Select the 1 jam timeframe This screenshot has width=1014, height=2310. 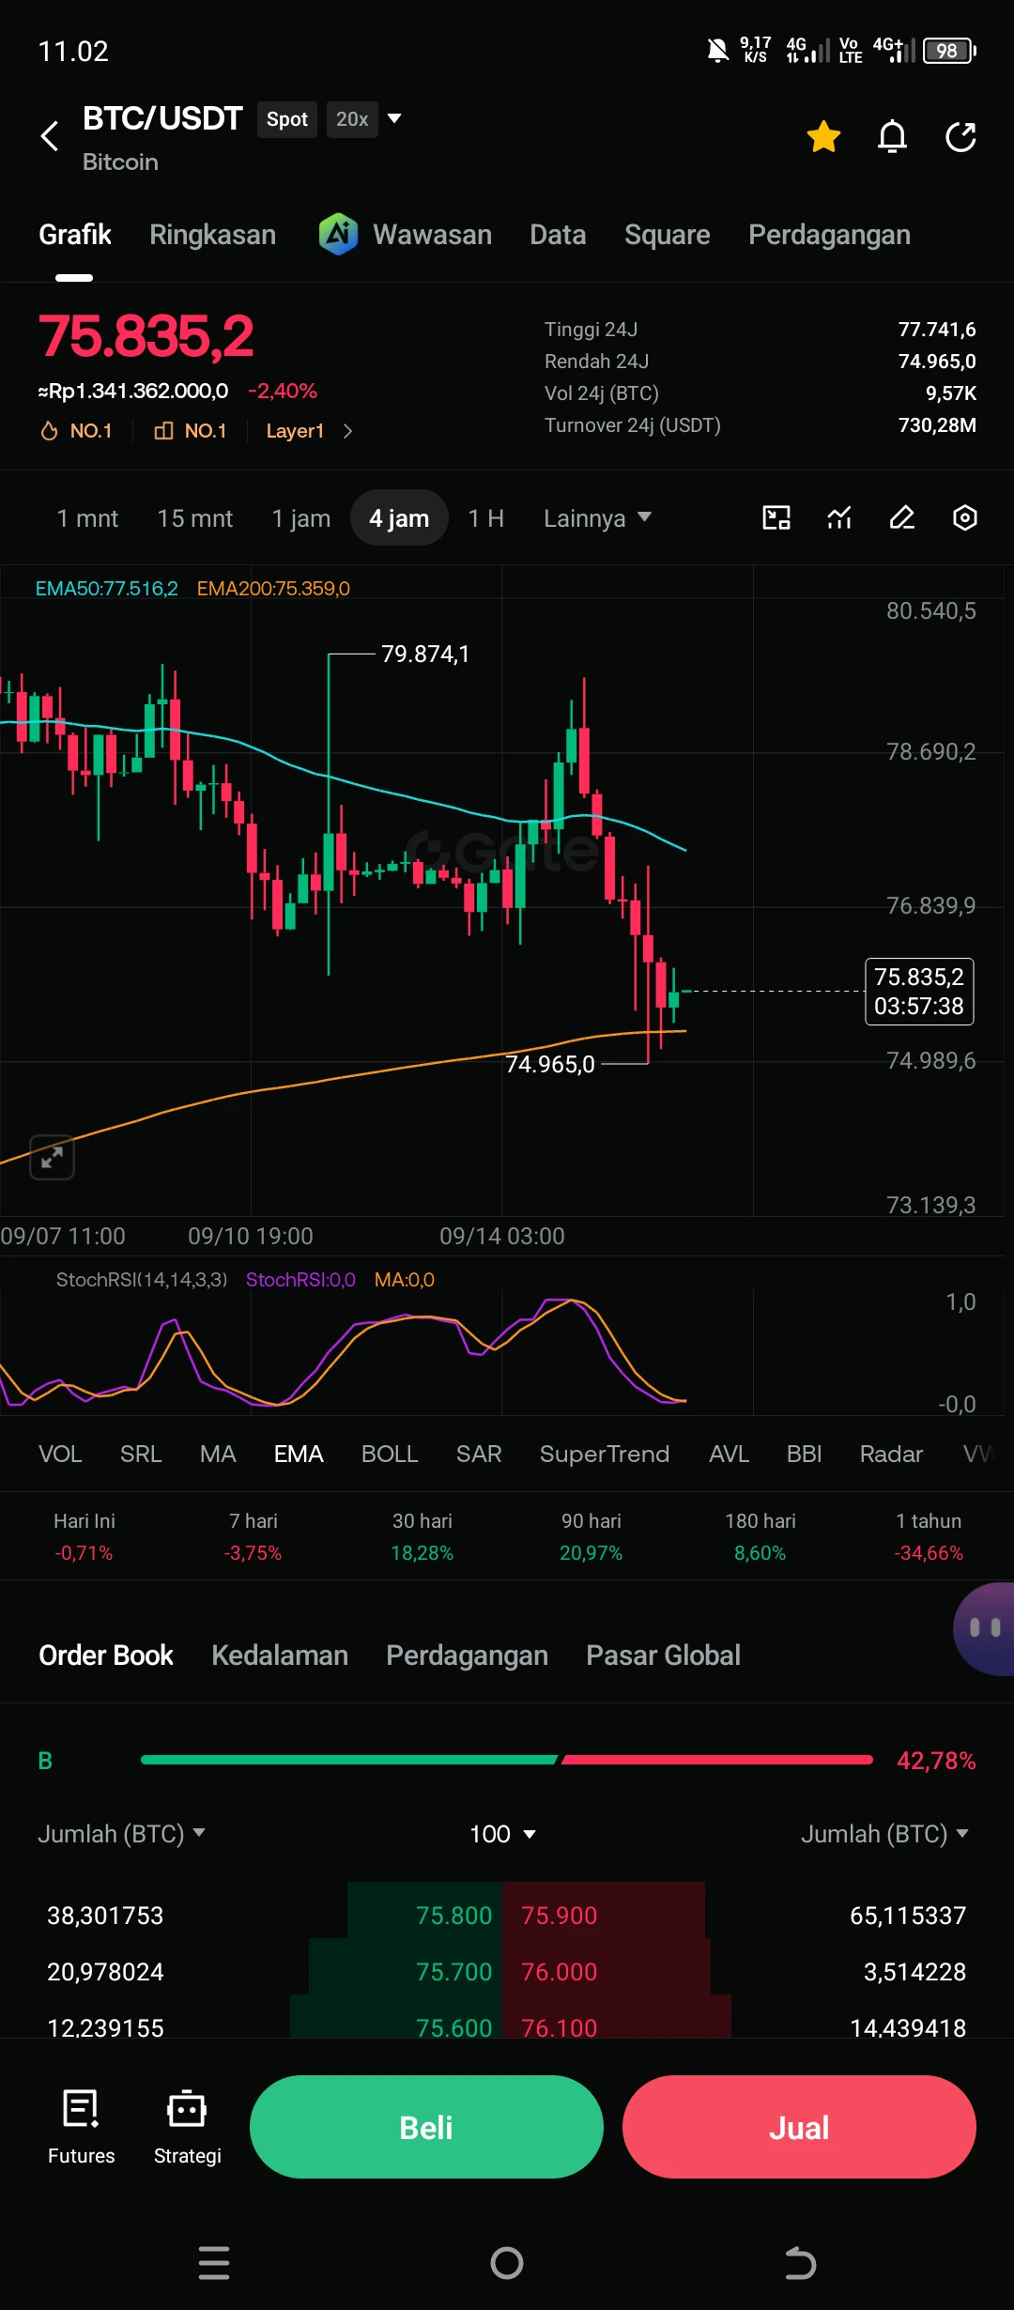click(x=300, y=518)
